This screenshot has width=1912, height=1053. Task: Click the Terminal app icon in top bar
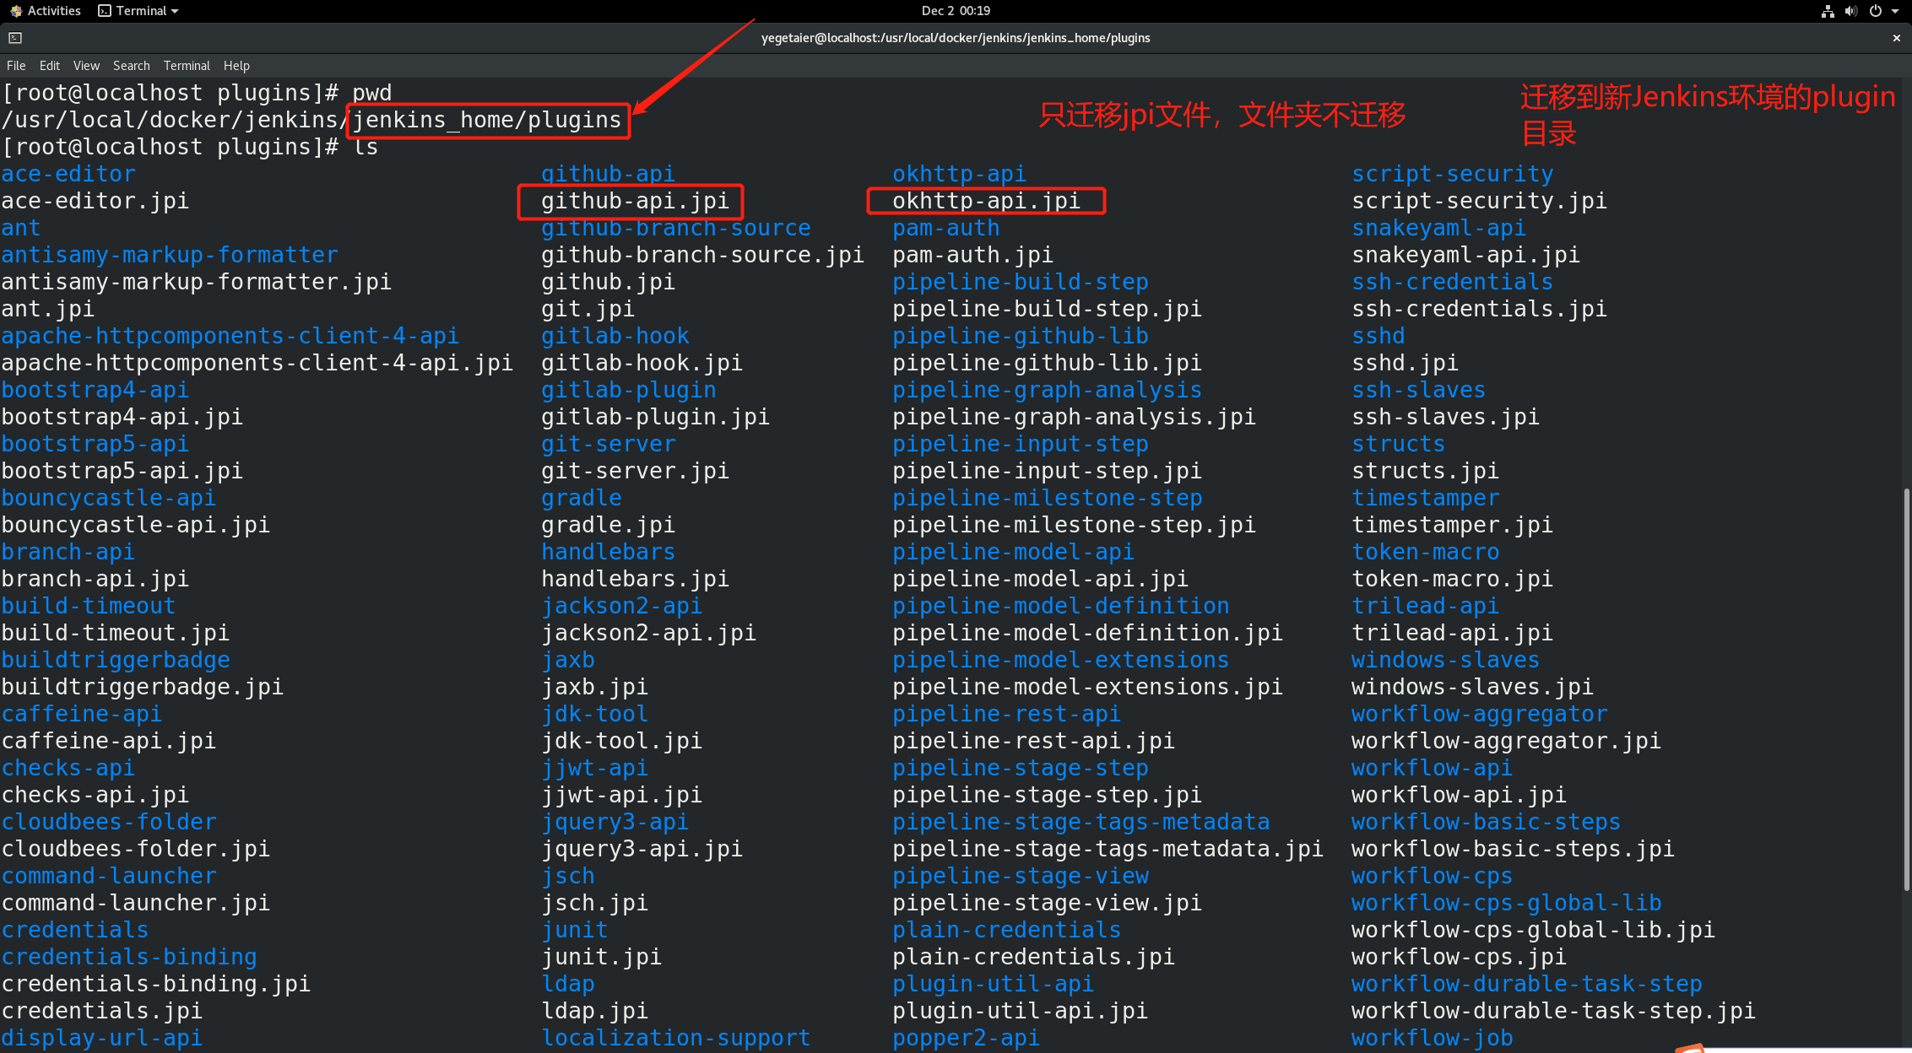pos(105,11)
